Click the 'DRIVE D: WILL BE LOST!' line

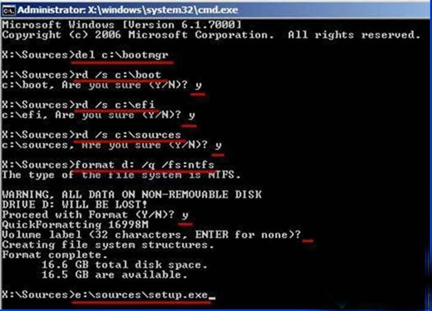pyautogui.click(x=75, y=204)
